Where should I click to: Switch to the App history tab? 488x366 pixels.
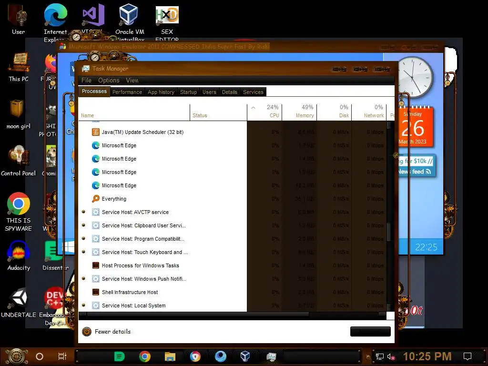(161, 92)
